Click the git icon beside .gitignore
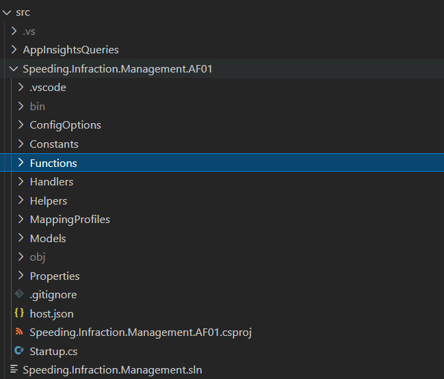444x379 pixels. [x=18, y=295]
